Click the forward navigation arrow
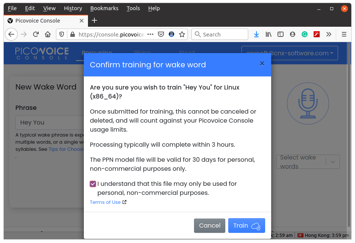This screenshot has height=243, width=355. tap(24, 34)
